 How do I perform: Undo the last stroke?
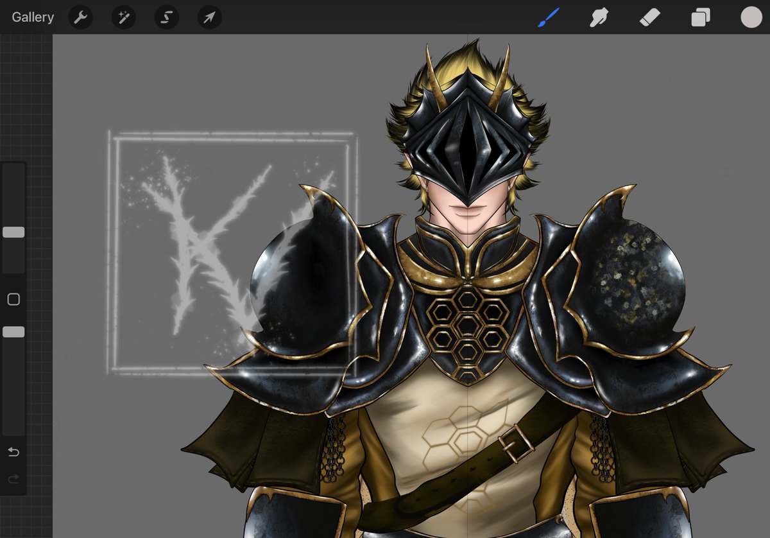(x=13, y=452)
